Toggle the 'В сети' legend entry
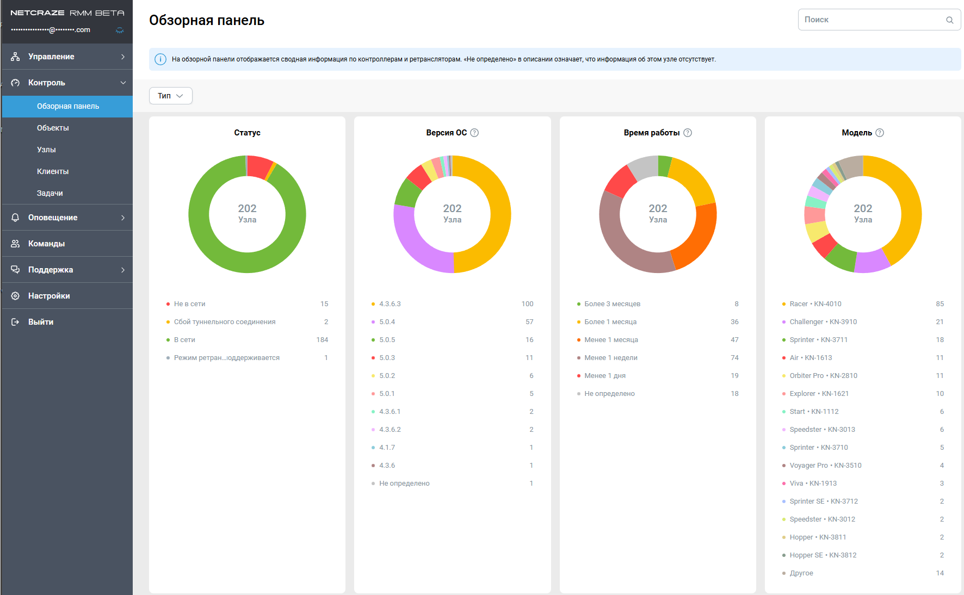 [184, 340]
